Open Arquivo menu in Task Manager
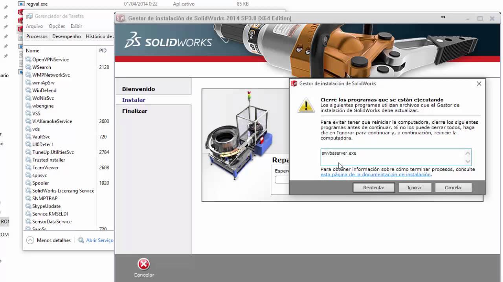 [35, 26]
